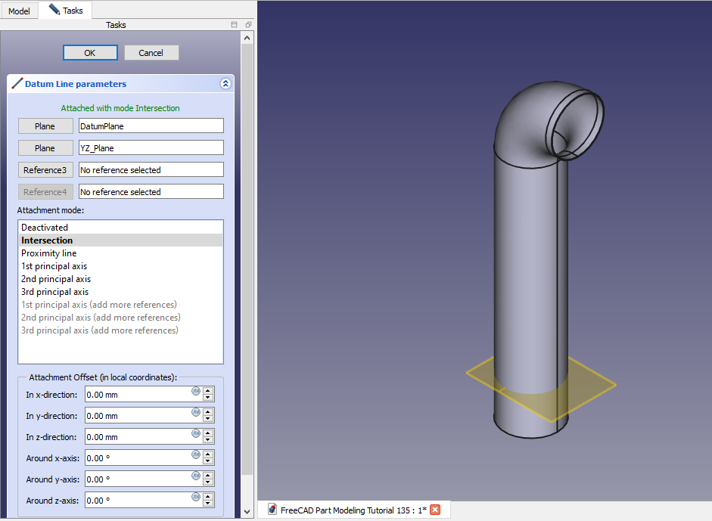Image resolution: width=712 pixels, height=521 pixels.
Task: Increase the x-direction offset with up arrow
Action: [x=208, y=391]
